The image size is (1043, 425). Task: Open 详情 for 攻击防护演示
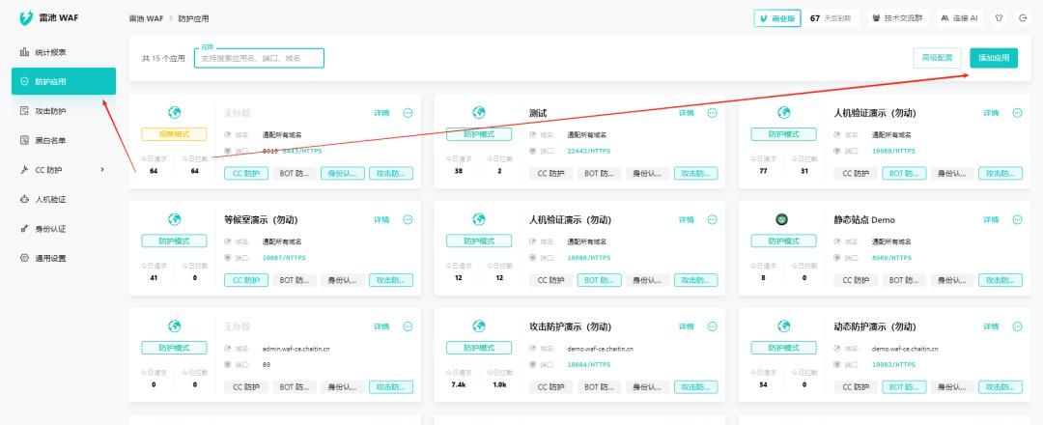pyautogui.click(x=687, y=326)
